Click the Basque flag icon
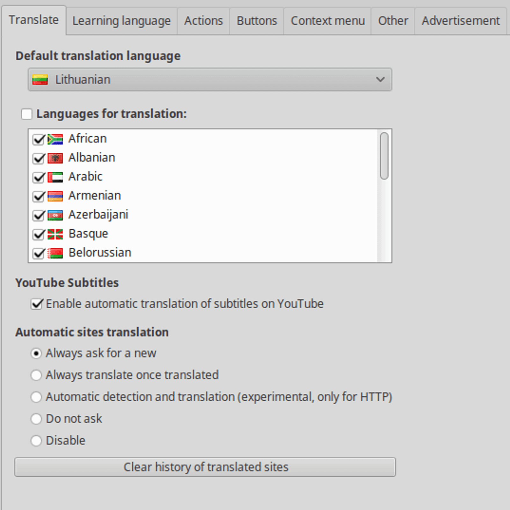 pyautogui.click(x=55, y=234)
